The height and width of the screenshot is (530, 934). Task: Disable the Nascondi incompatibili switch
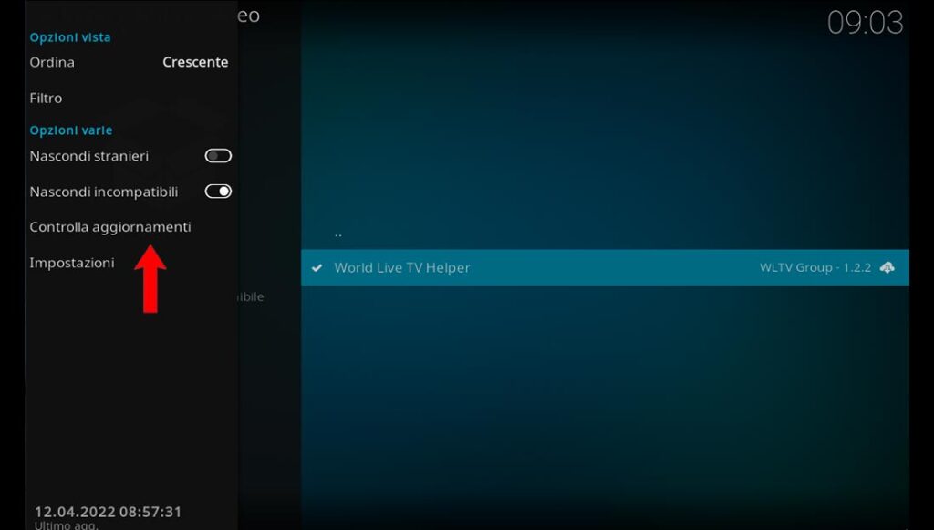pos(218,192)
